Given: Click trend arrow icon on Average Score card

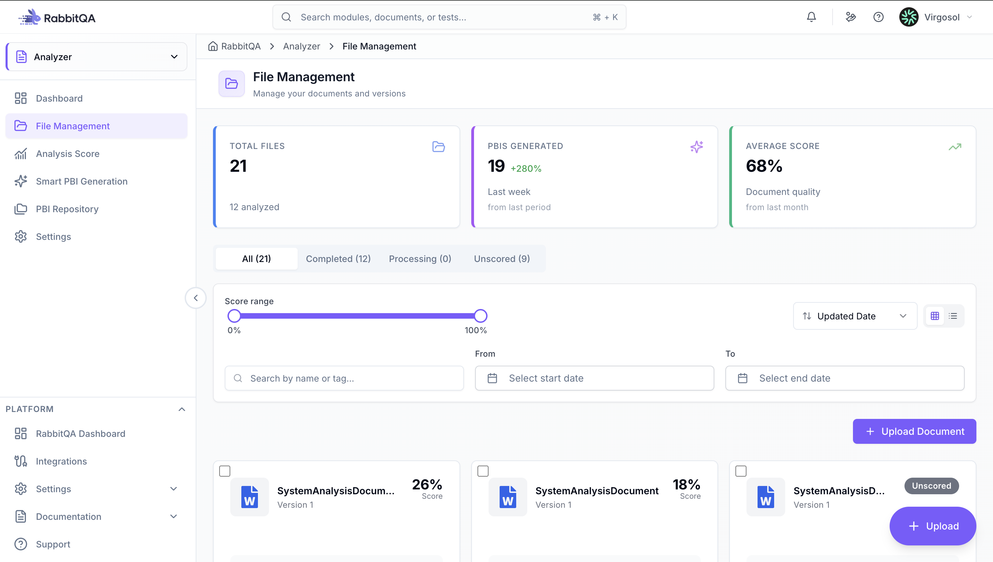Looking at the screenshot, I should pyautogui.click(x=955, y=147).
